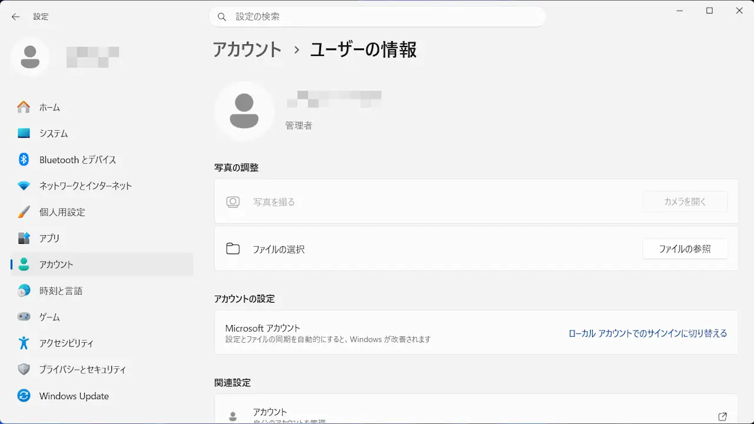Click the Windows Update sync icon

(x=24, y=396)
